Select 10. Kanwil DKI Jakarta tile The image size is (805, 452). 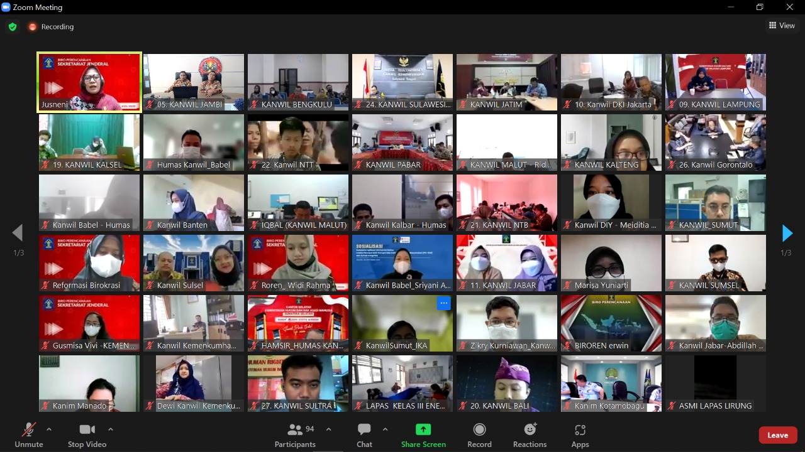(611, 82)
